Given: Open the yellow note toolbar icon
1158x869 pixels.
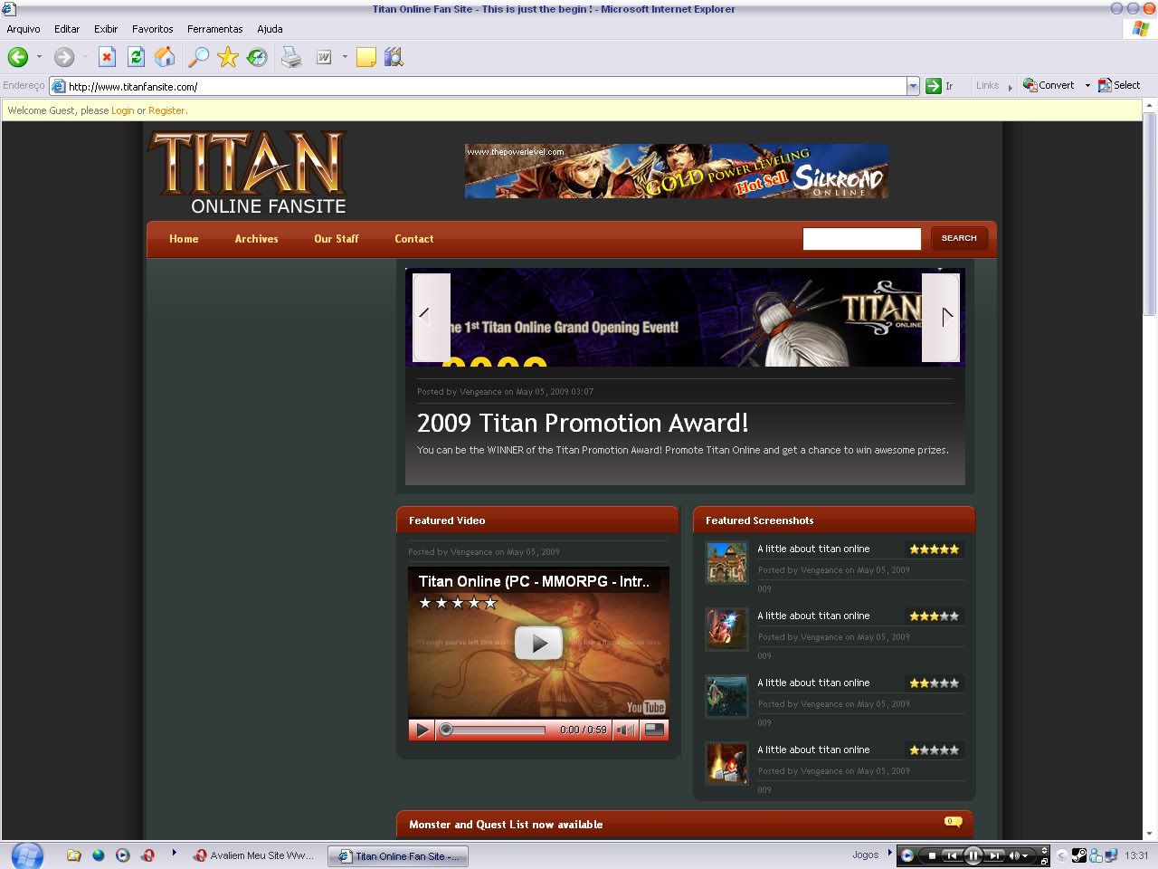Looking at the screenshot, I should (x=365, y=57).
